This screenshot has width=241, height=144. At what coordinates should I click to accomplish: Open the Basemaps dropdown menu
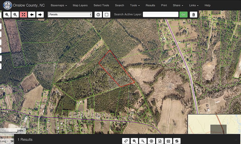point(59,5)
